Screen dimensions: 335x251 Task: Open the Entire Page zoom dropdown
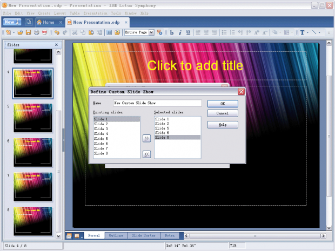pyautogui.click(x=151, y=32)
